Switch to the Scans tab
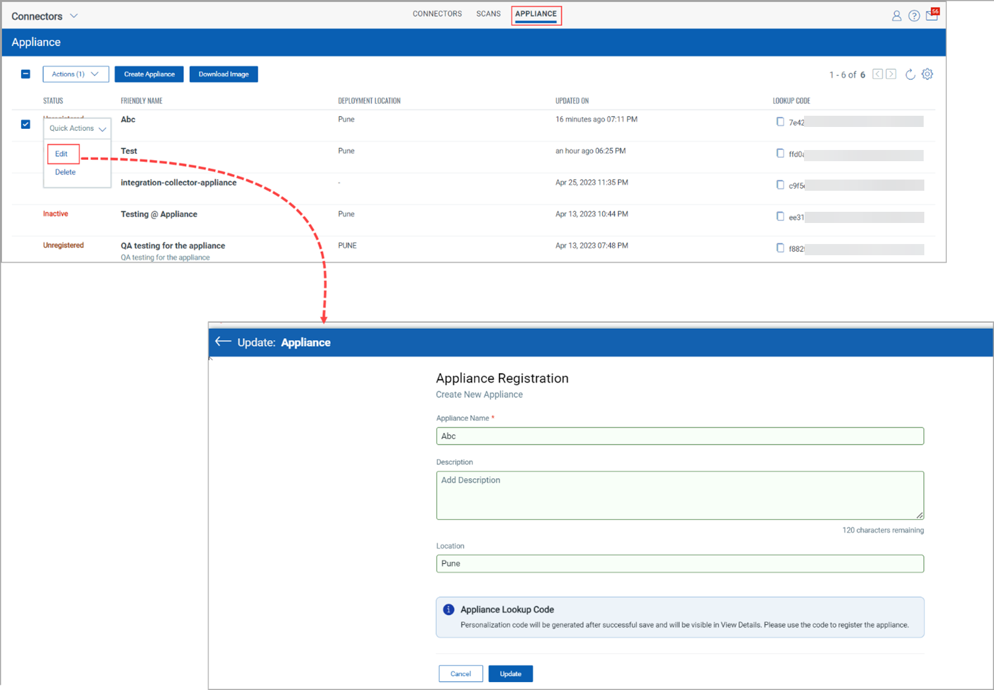 488,14
